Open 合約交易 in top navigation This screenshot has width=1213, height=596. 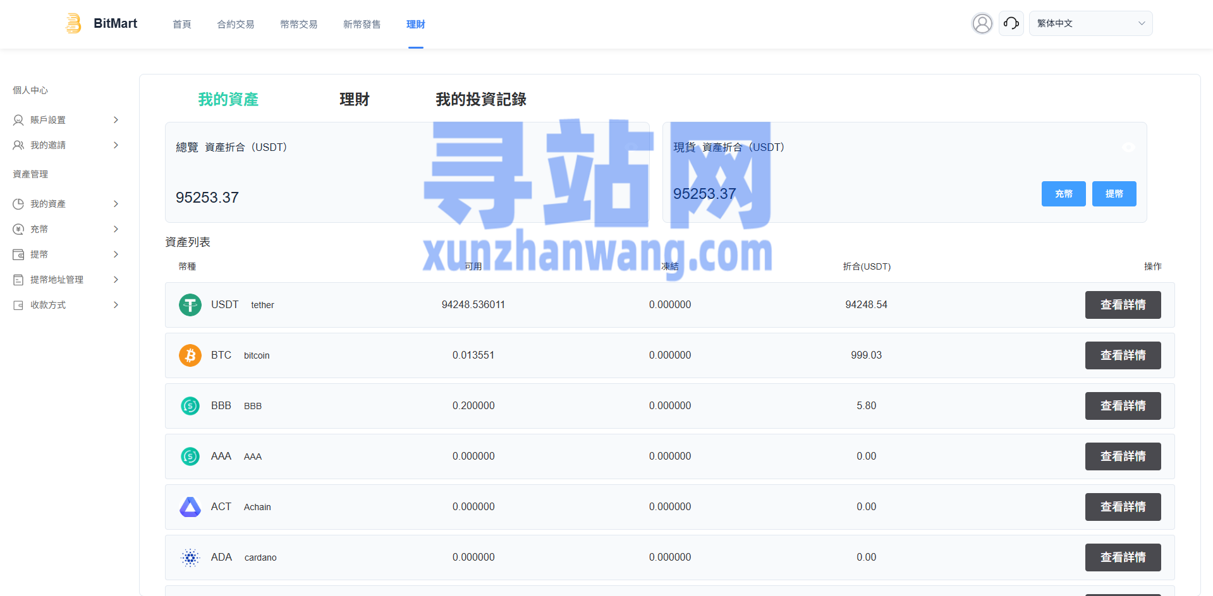pyautogui.click(x=235, y=24)
